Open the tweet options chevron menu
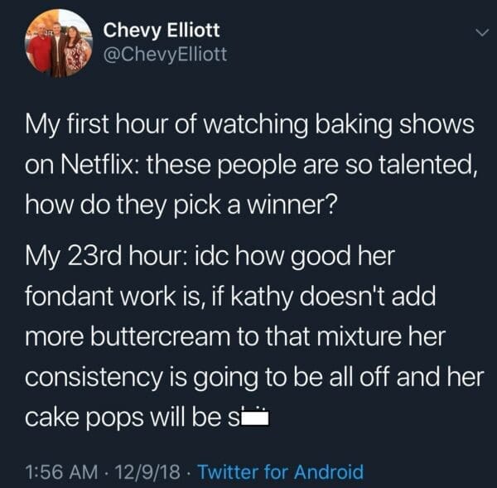The height and width of the screenshot is (488, 497). pos(478,33)
